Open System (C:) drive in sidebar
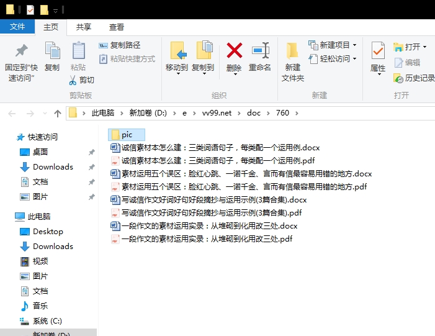Image resolution: width=435 pixels, height=336 pixels. [41, 321]
